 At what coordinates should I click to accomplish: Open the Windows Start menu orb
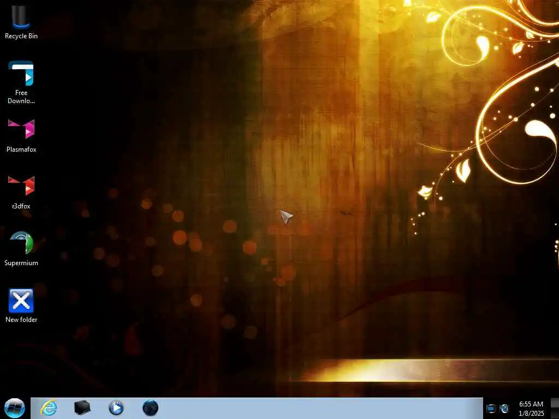tap(14, 408)
